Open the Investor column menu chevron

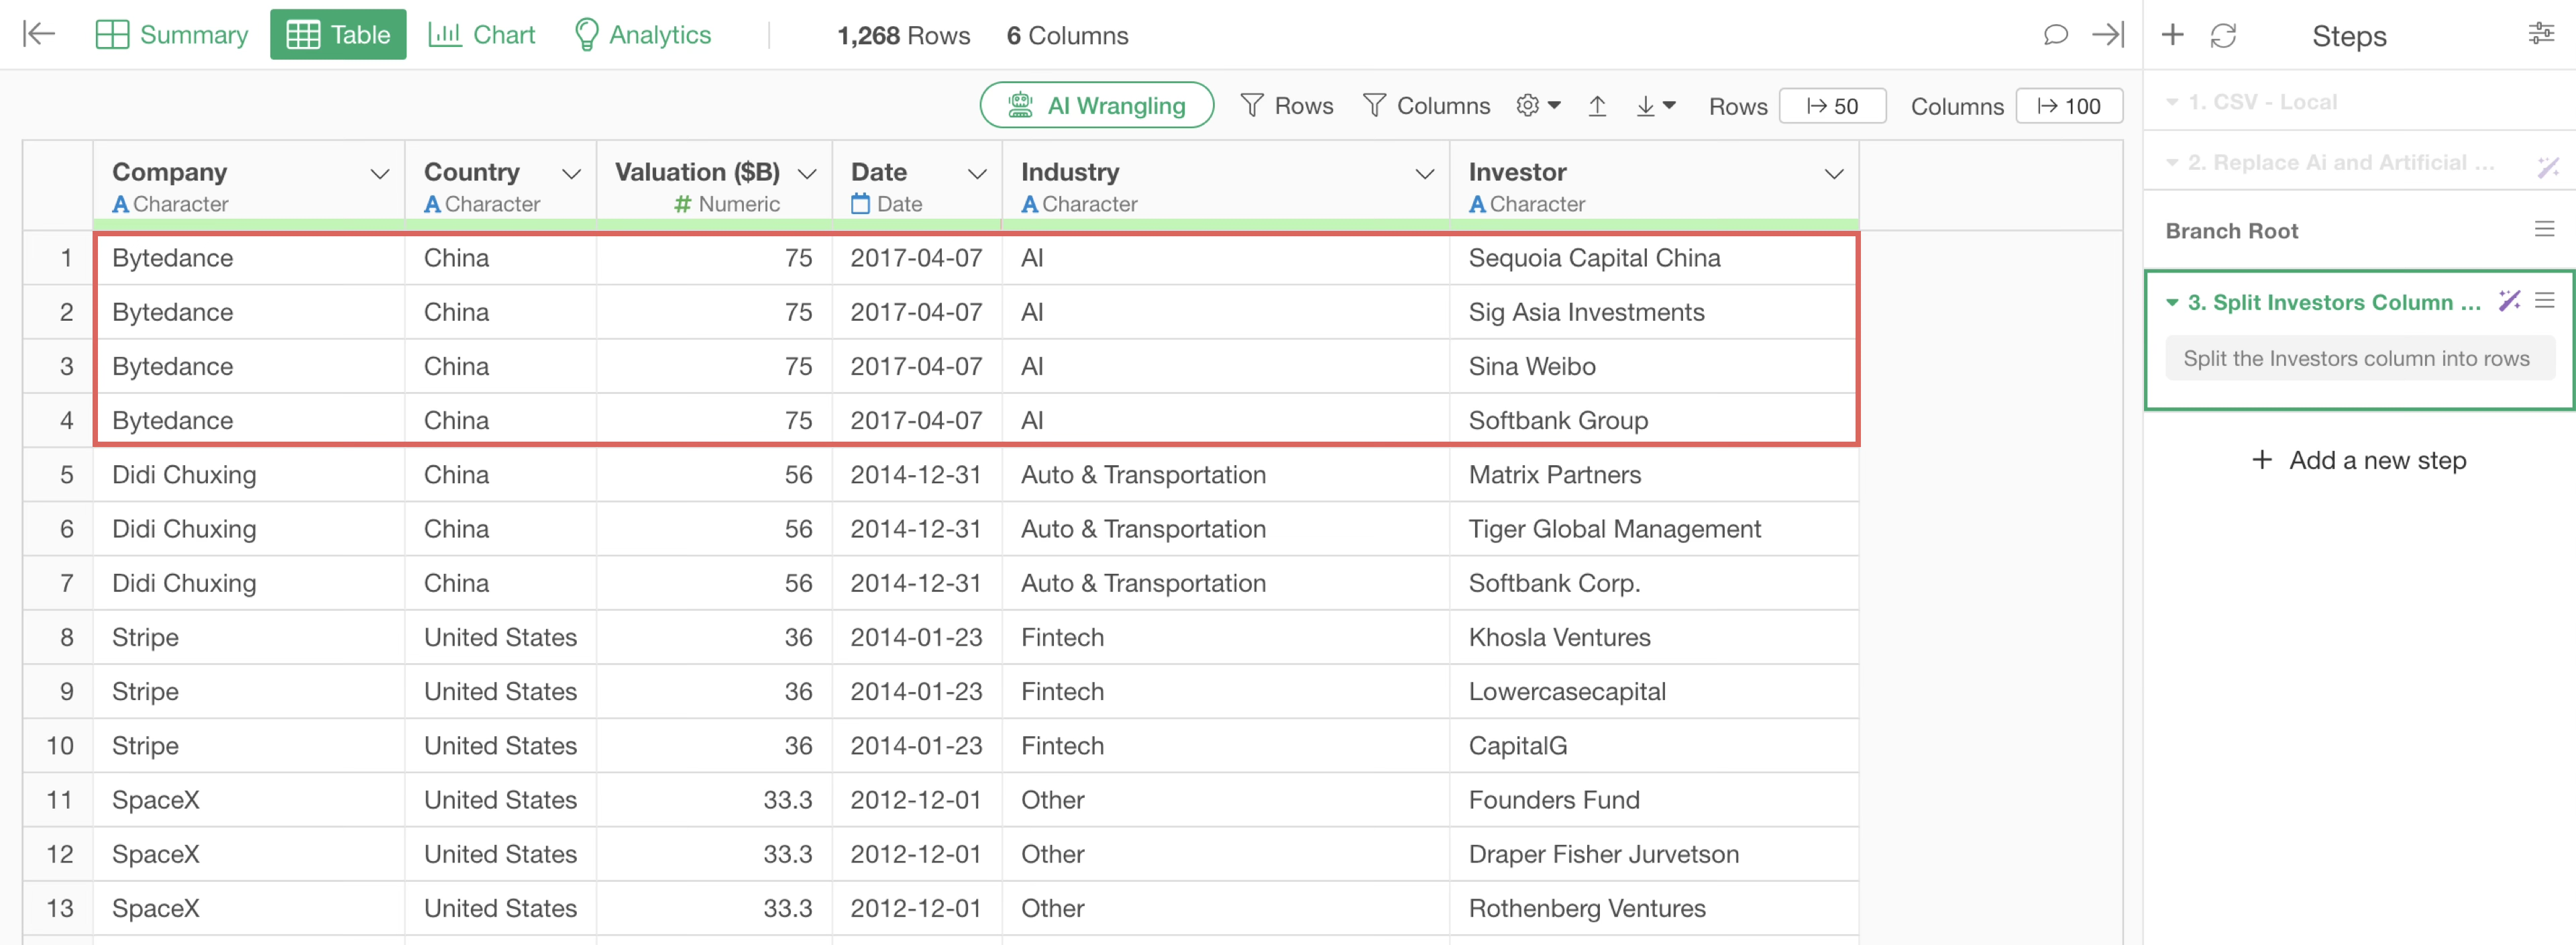tap(1834, 174)
